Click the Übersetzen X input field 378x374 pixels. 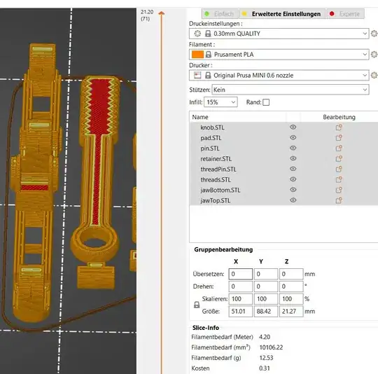pyautogui.click(x=240, y=274)
